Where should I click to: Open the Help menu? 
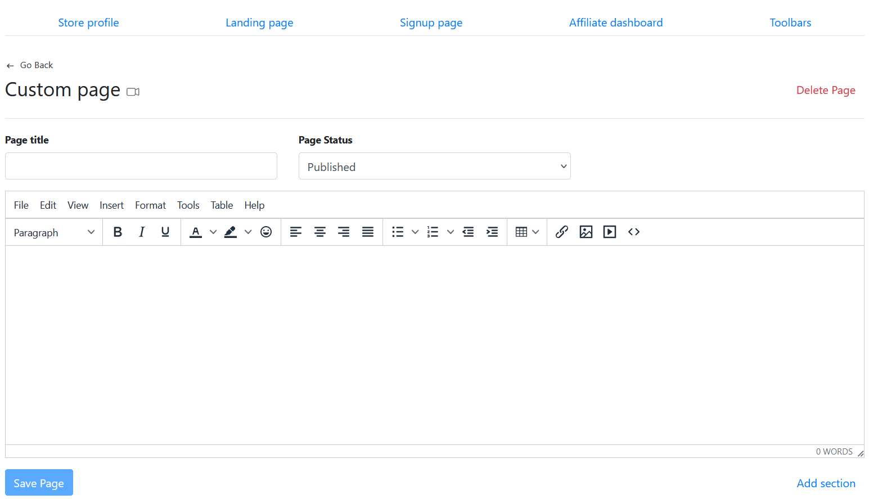pos(254,205)
